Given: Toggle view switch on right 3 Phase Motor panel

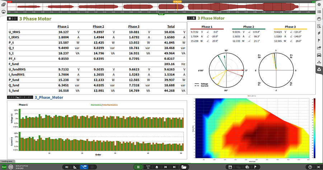Looking at the screenshot, I should [x=192, y=18].
